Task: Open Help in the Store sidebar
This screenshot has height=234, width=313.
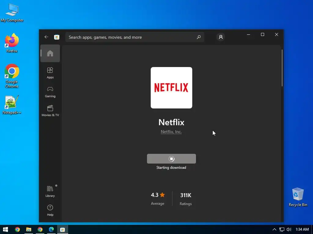Action: pos(50,210)
